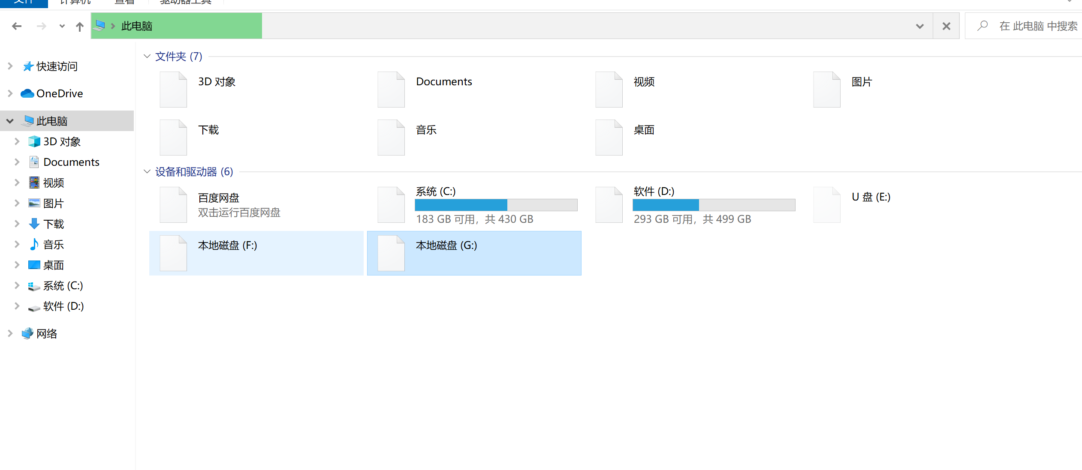This screenshot has width=1082, height=470.
Task: Click the 软件 (D:) drive icon in sidebar
Action: (x=34, y=308)
